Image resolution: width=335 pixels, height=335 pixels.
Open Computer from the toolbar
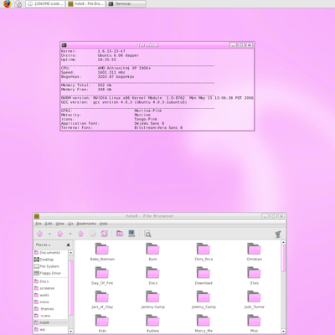coord(131,234)
